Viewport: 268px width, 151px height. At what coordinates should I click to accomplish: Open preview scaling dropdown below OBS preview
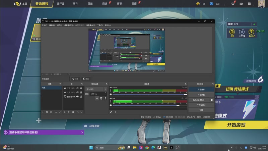click(69, 74)
